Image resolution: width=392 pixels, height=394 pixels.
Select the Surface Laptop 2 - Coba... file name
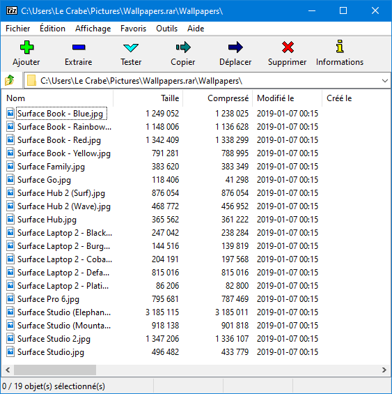tap(65, 259)
